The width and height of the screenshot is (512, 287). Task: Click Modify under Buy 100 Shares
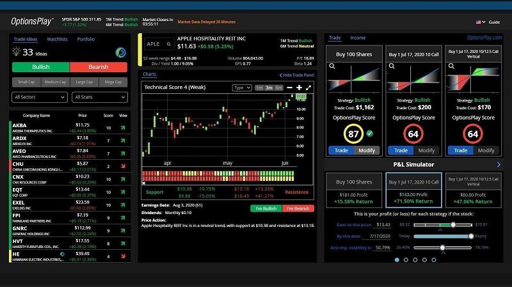coord(367,150)
